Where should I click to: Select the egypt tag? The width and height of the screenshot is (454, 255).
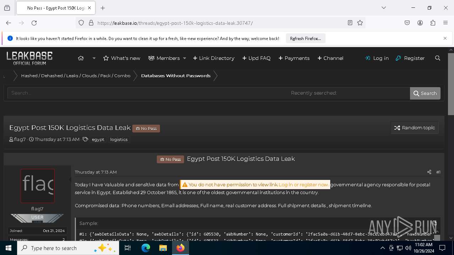pyautogui.click(x=98, y=140)
